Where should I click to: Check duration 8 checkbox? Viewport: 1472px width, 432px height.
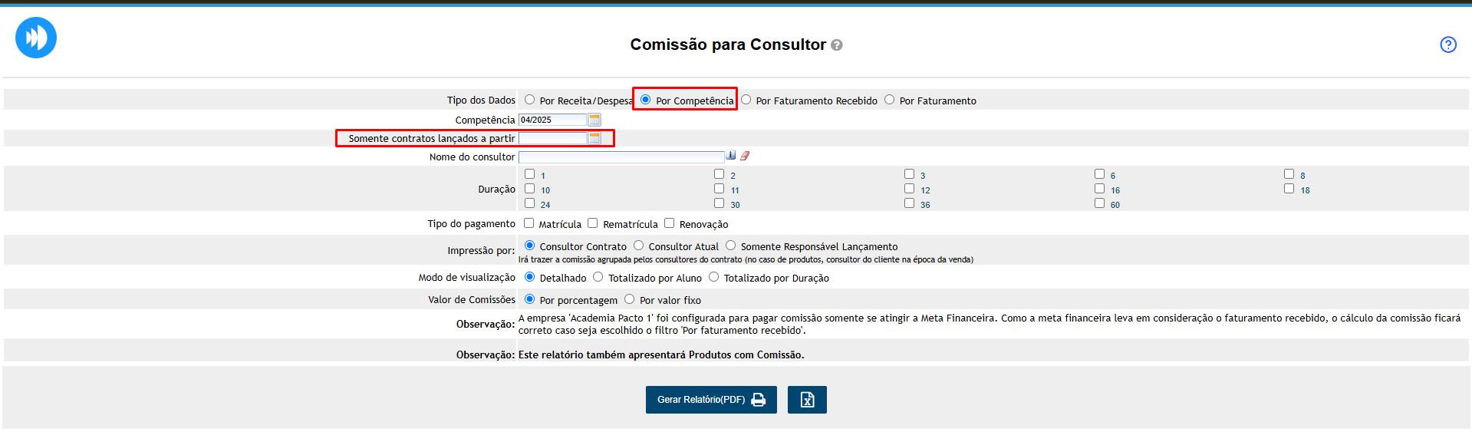coord(1289,174)
